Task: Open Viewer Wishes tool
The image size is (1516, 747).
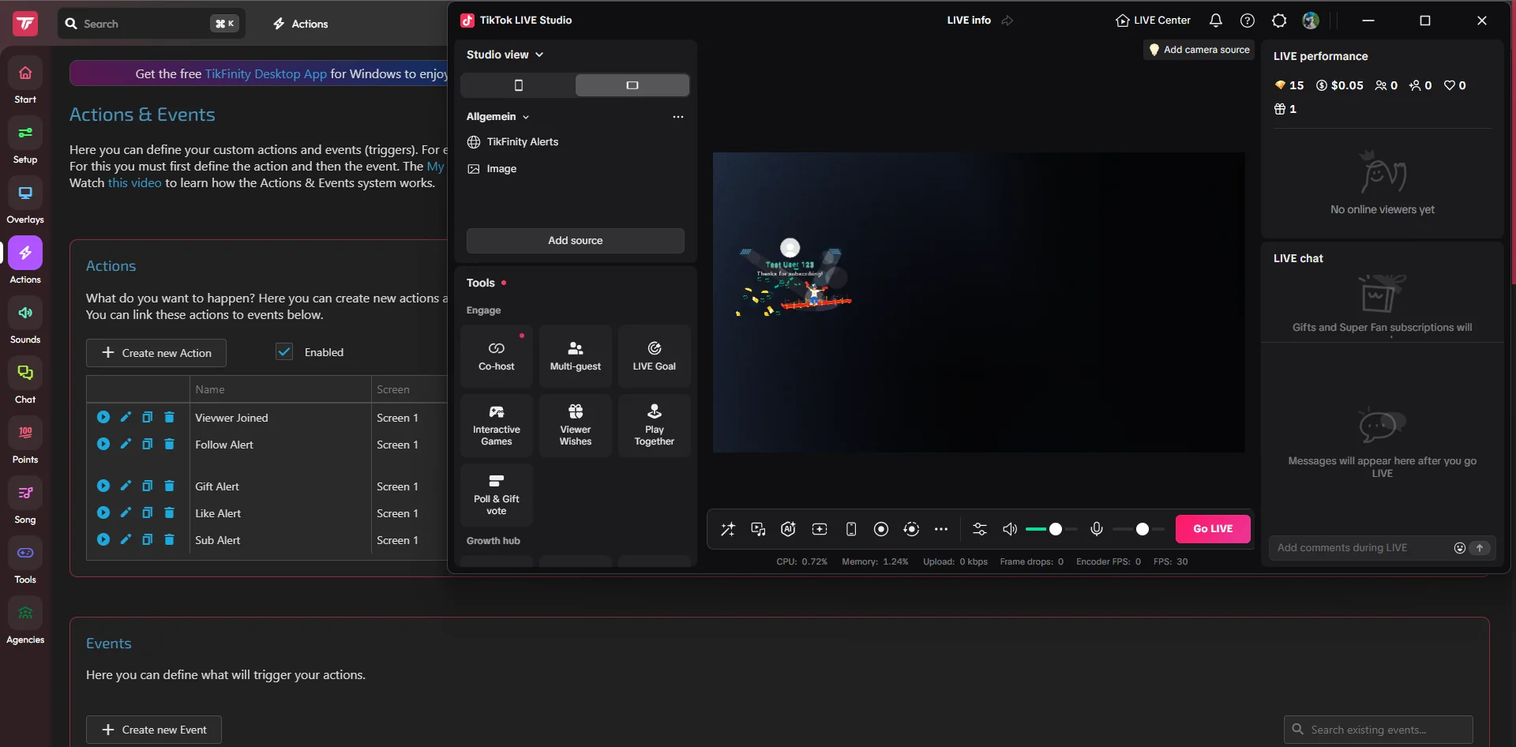Action: coord(576,426)
